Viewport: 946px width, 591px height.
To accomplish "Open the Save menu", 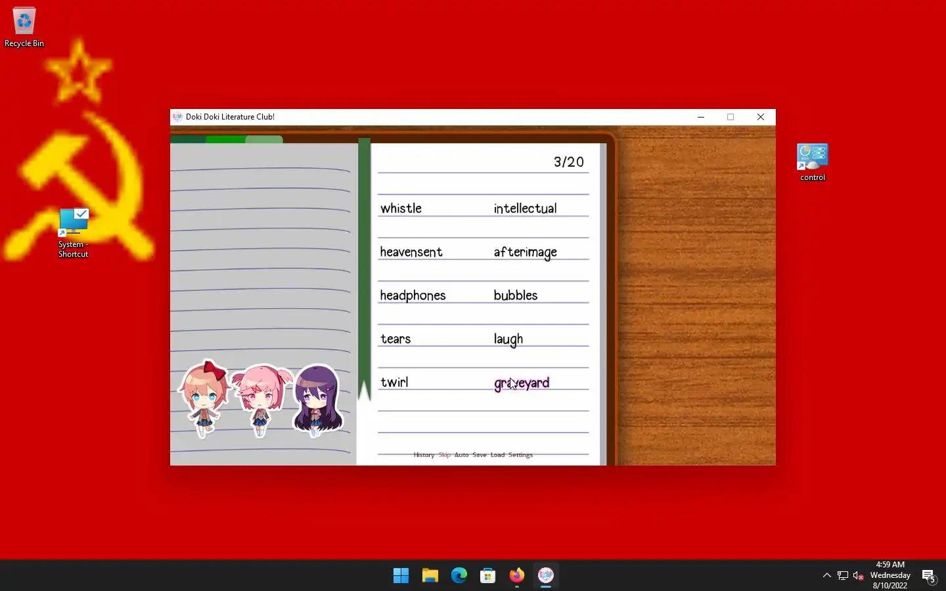I will coord(480,455).
